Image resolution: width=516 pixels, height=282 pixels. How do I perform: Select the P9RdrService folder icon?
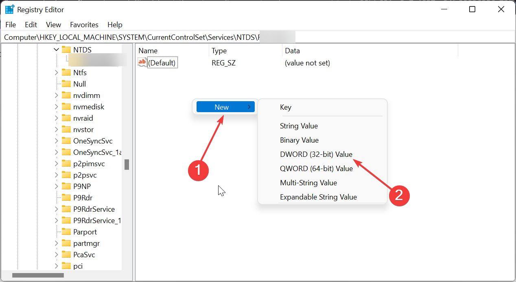pyautogui.click(x=66, y=209)
